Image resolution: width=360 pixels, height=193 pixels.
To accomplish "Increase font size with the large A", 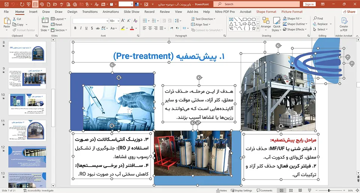I will 123,21.
